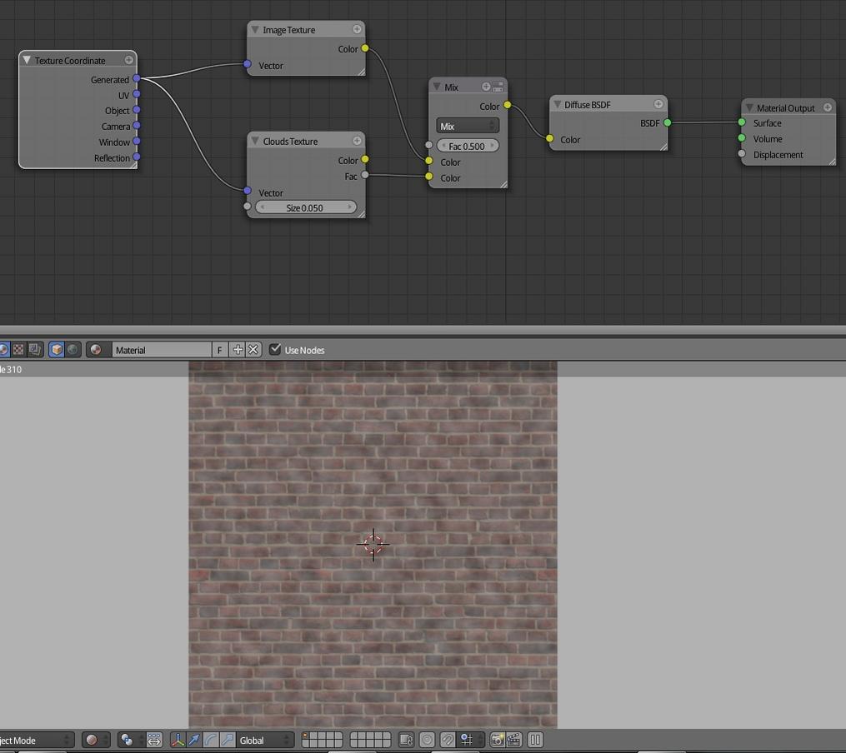Click OpenGL render animation clapper icon
This screenshot has height=753, width=846.
tap(513, 740)
